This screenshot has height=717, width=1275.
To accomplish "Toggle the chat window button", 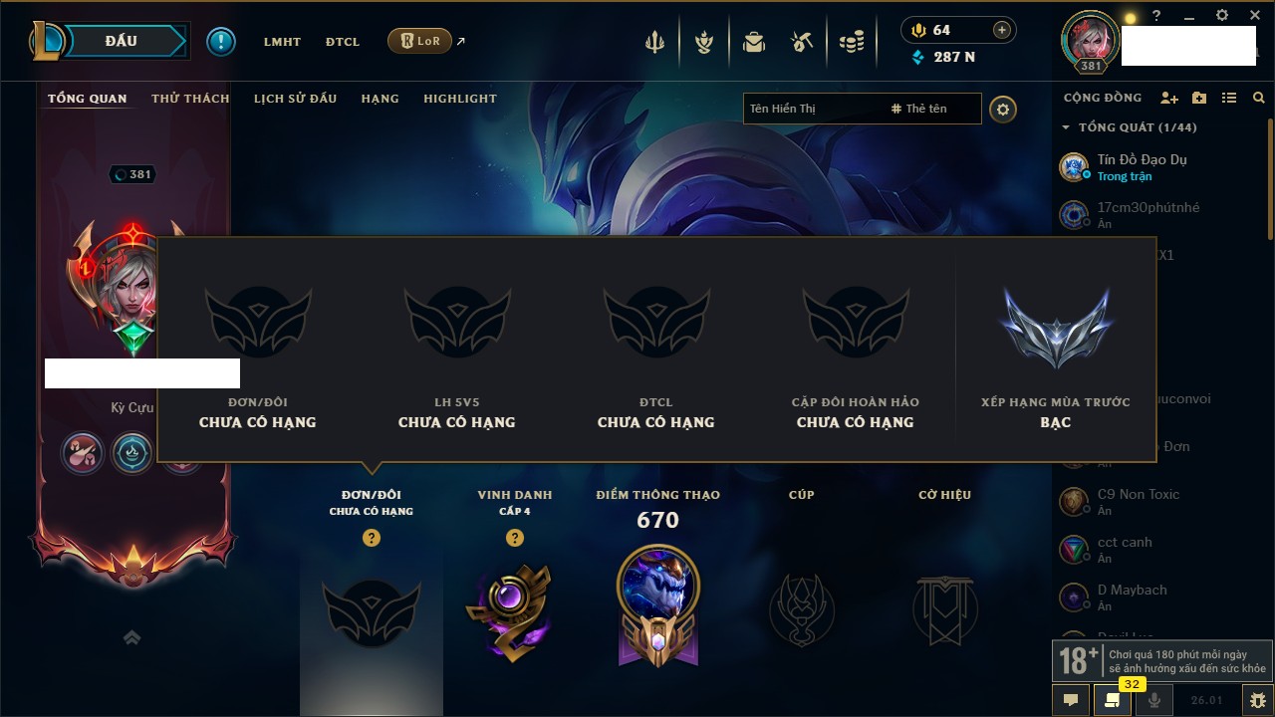I will coord(1071,700).
